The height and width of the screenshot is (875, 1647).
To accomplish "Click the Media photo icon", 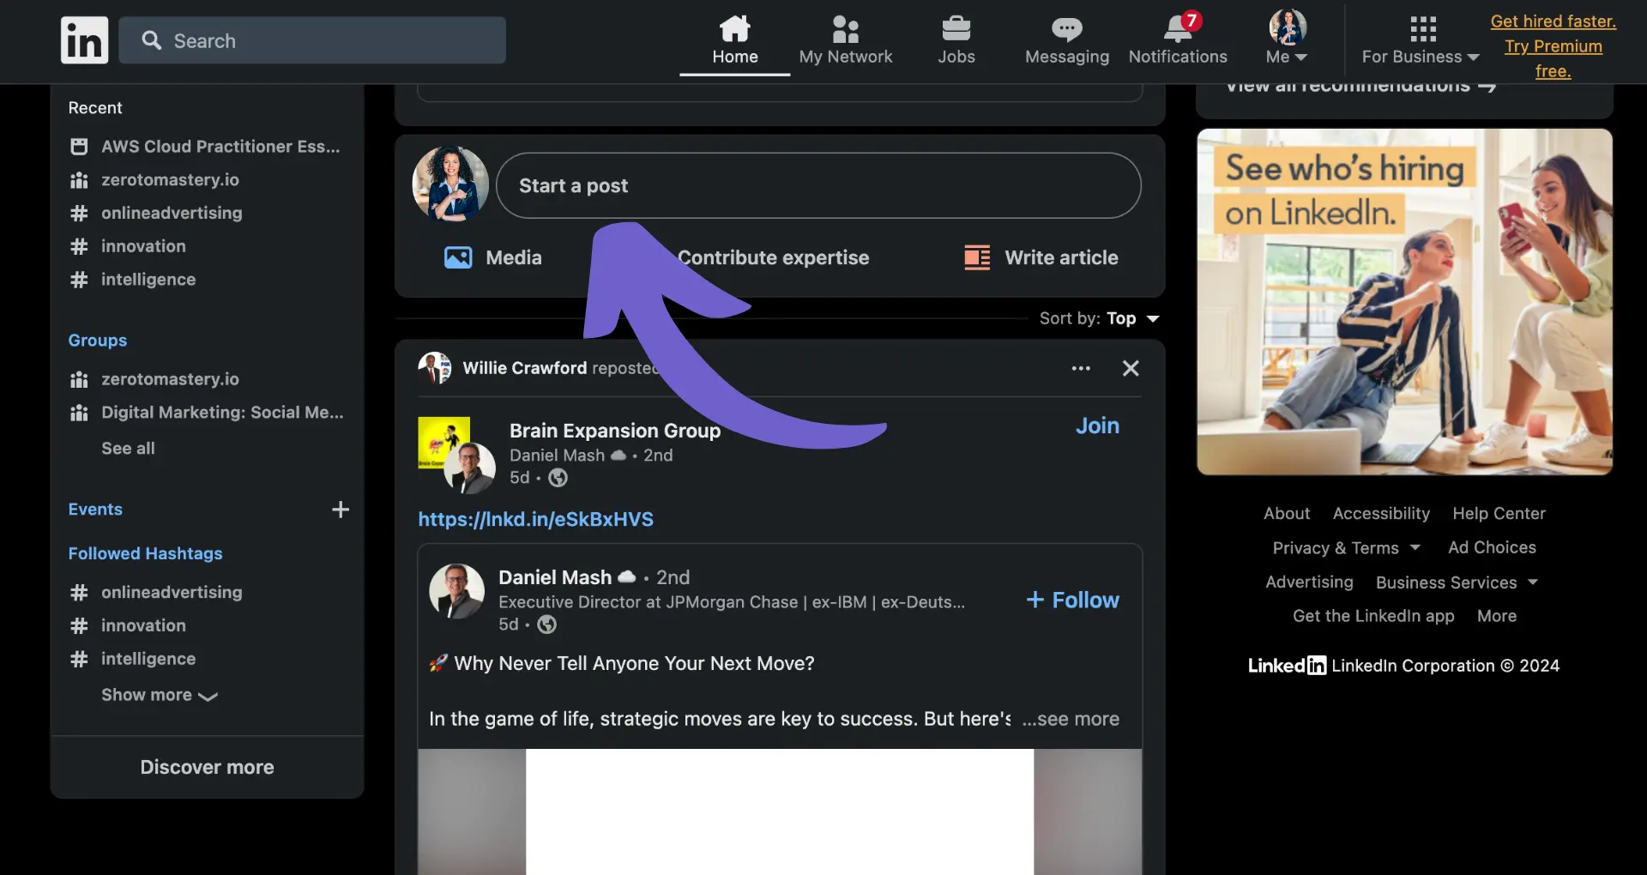I will 458,257.
